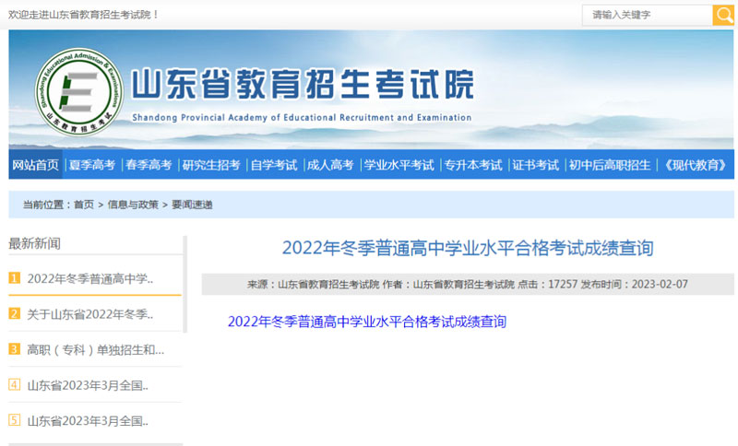Click the 山东省教育招生考试院 banner title
Screen dimensions: 738x446
point(303,85)
